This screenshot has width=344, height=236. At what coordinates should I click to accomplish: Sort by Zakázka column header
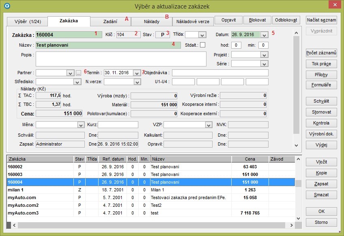41,159
